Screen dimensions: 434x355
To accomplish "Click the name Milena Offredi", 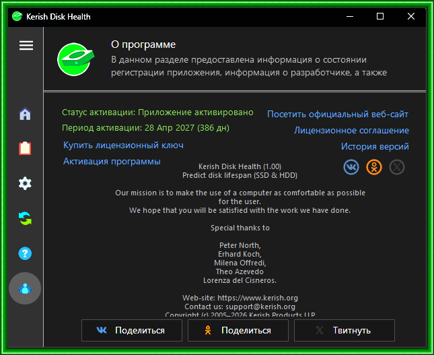I will [x=240, y=263].
